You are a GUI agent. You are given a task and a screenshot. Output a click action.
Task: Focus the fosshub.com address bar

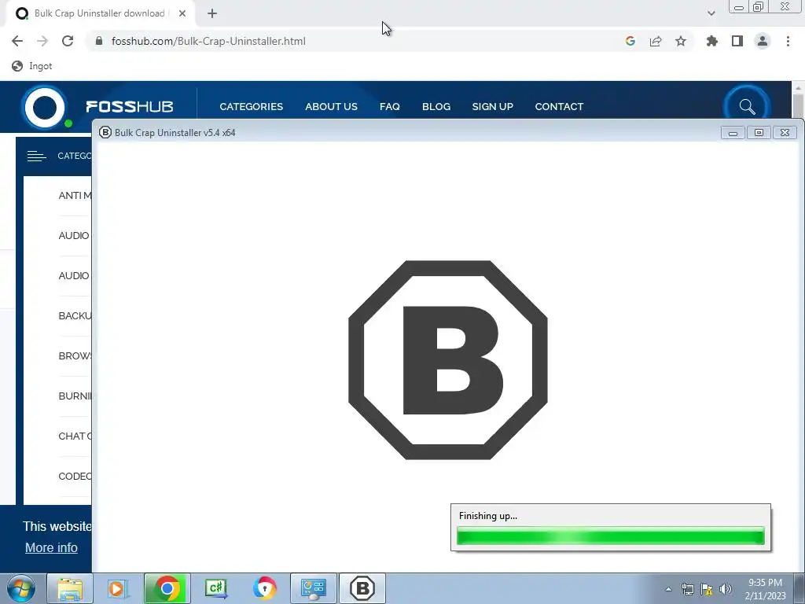coord(355,41)
